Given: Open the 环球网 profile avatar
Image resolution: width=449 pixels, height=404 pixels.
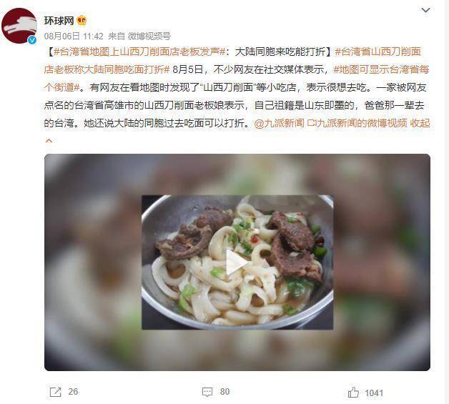Looking at the screenshot, I should click(x=19, y=26).
